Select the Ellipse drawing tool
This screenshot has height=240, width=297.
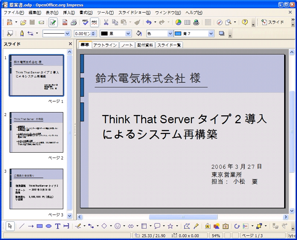point(49,226)
